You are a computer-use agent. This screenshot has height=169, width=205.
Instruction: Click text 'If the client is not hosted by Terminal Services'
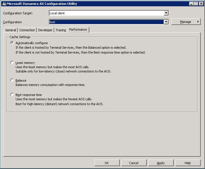(47, 52)
